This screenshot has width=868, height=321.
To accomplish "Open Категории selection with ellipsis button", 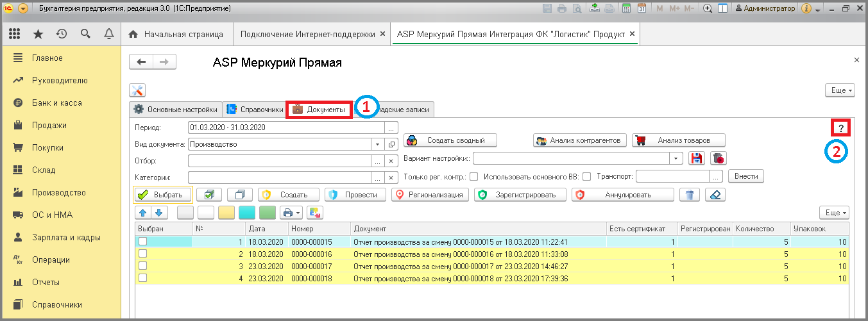I will point(377,177).
